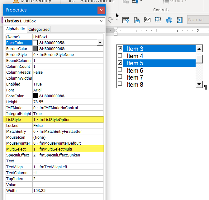
Task: Click the listbox scroll down arrow
Action: pos(199,84)
